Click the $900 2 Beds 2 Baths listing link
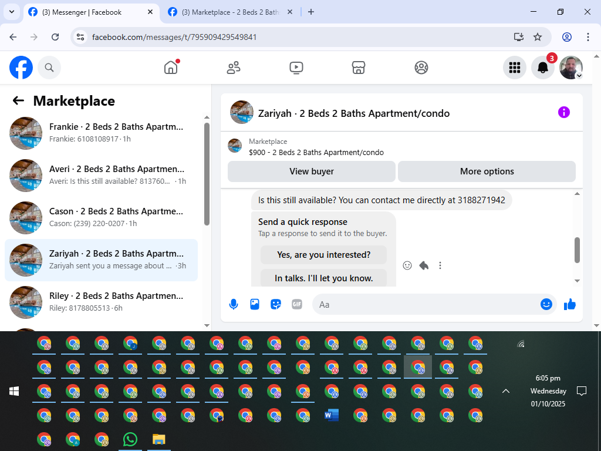The image size is (601, 451). pyautogui.click(x=316, y=152)
